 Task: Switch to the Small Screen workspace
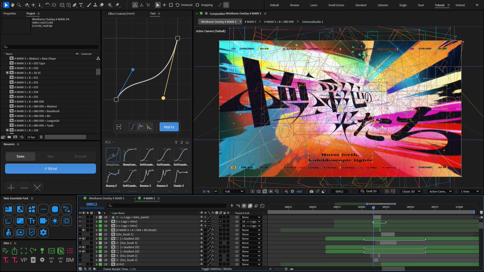click(x=336, y=5)
